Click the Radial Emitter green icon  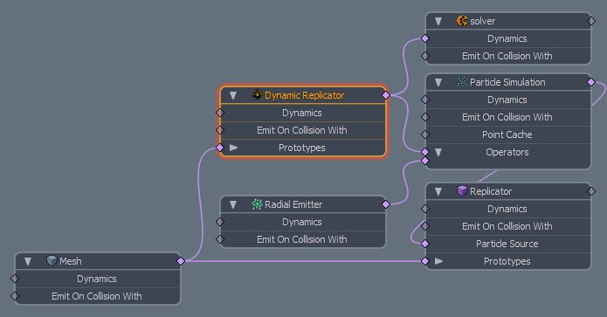[257, 204]
